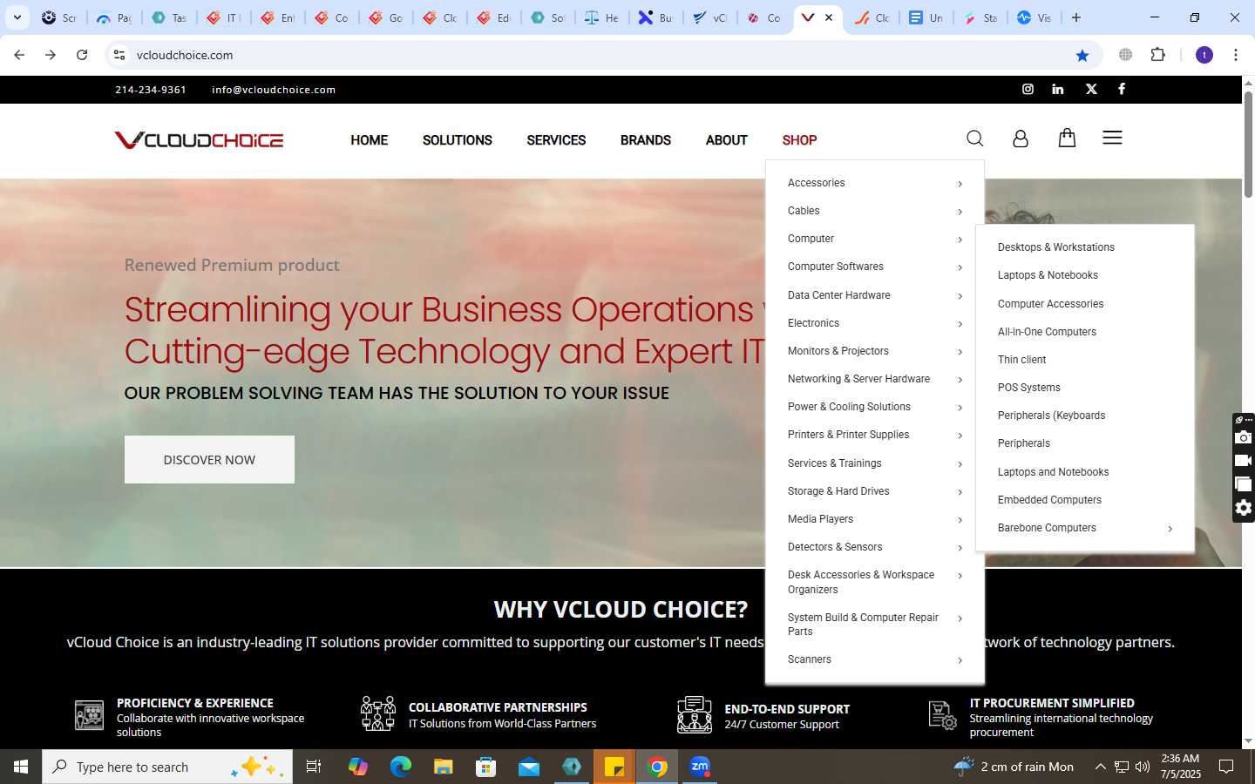
Task: Open the Chrome profile avatar
Action: [1204, 55]
